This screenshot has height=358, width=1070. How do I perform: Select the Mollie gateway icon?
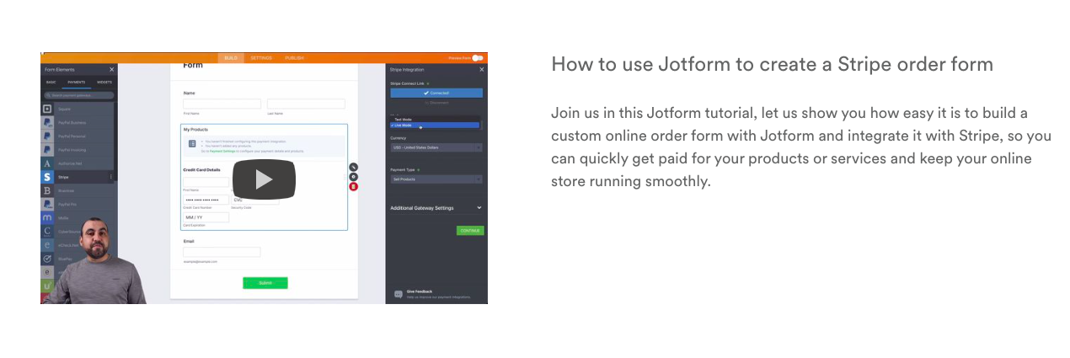coord(47,217)
